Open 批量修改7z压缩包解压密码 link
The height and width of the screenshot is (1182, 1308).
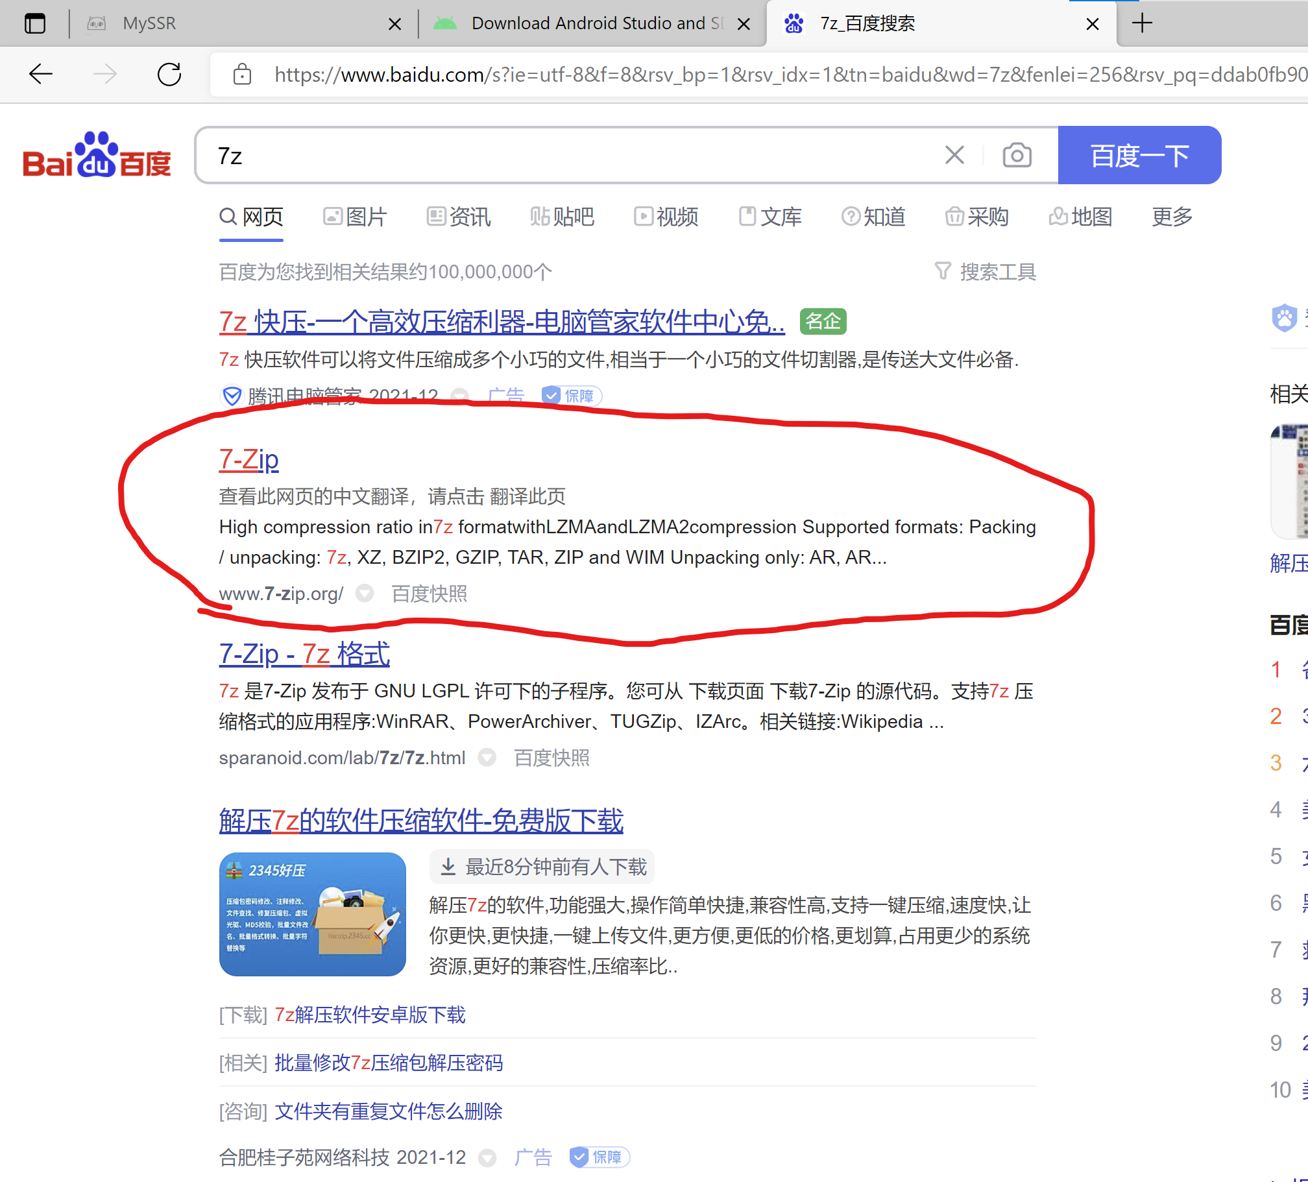tap(389, 1063)
